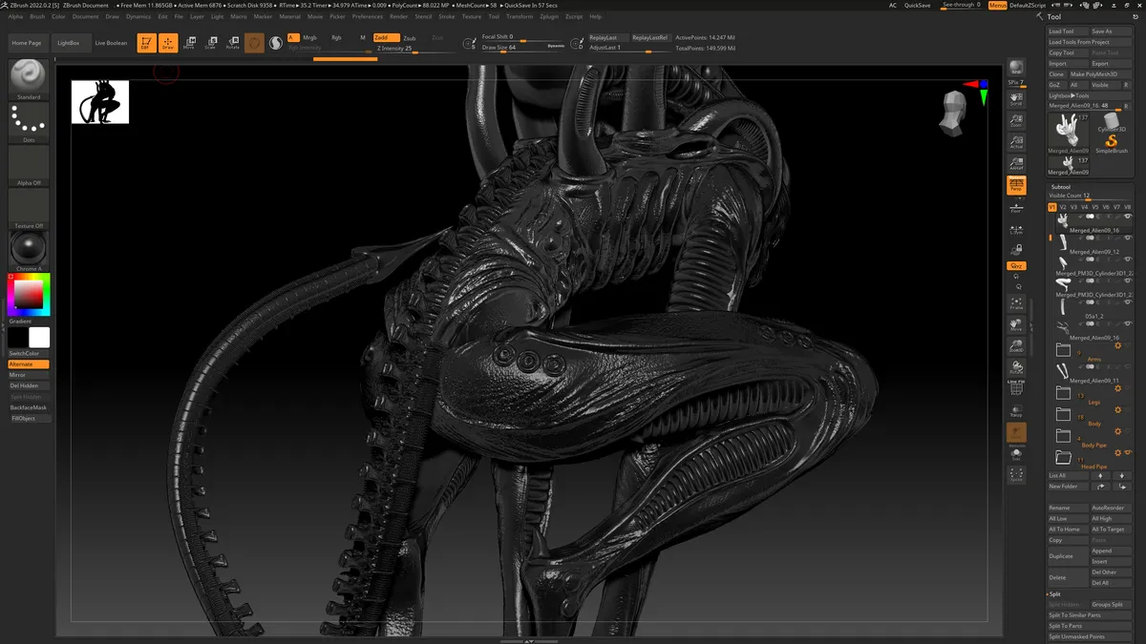Click the Load Tool button
The image size is (1146, 644).
point(1068,31)
